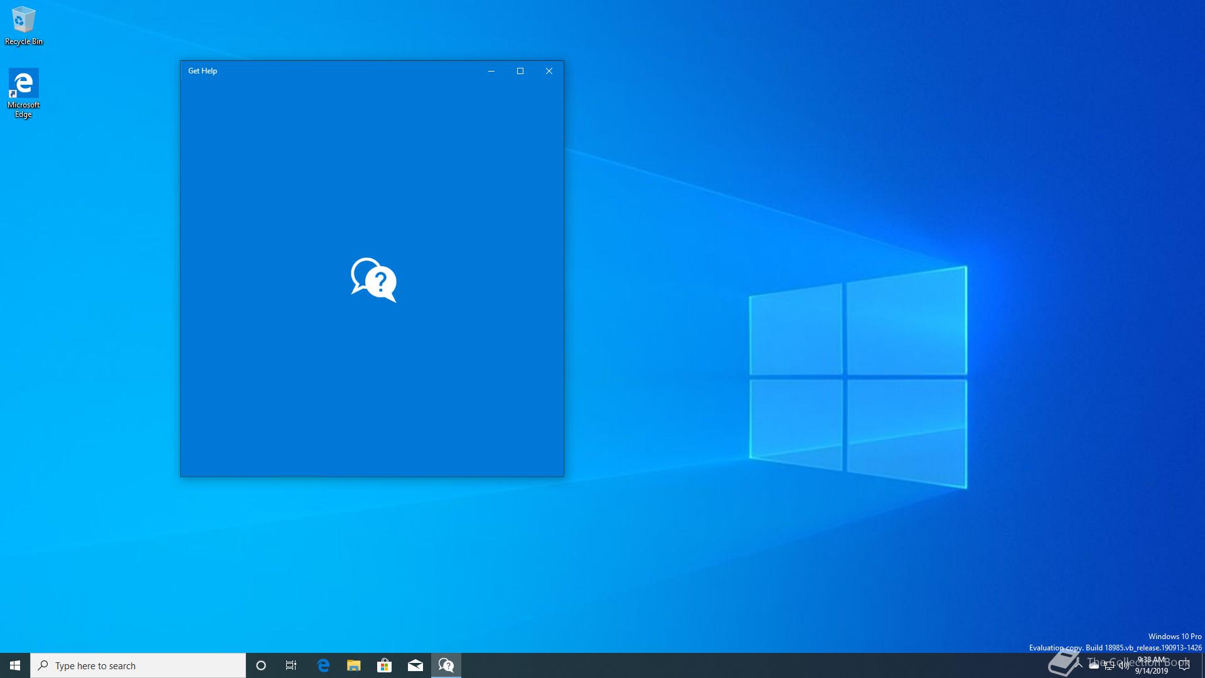Open Task View on the taskbar
The image size is (1205, 678).
(x=291, y=665)
